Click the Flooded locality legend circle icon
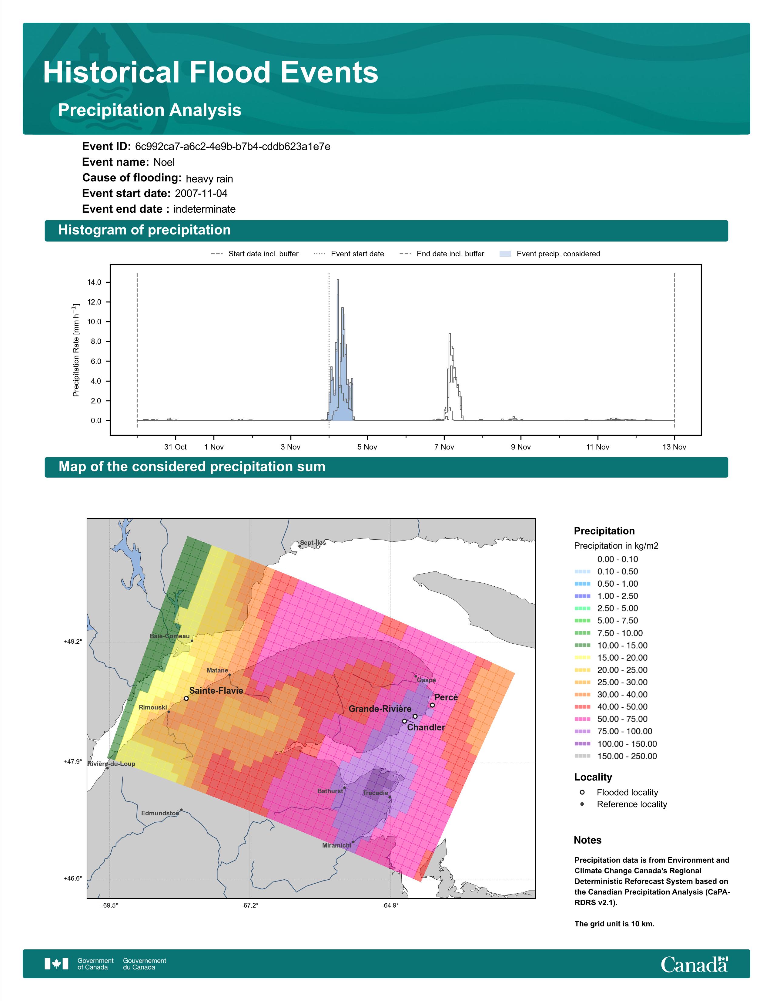 pos(582,792)
